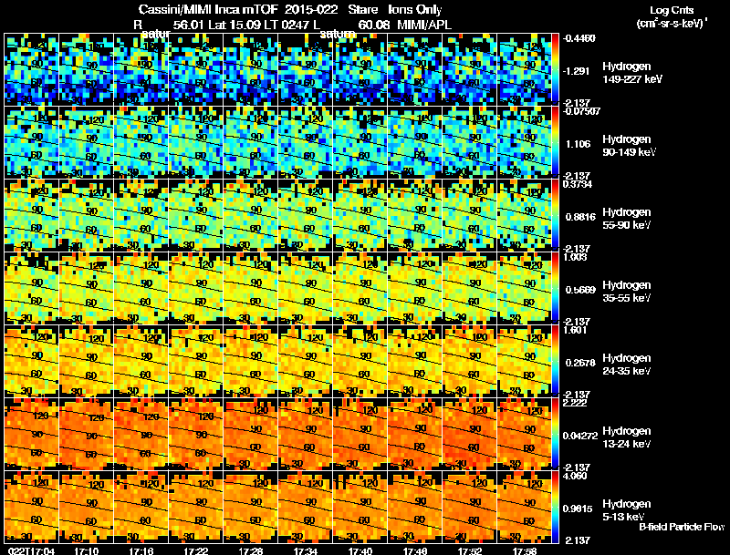730x555 pixels.
Task: Click the "17:52" time axis label
Action: click(x=469, y=550)
